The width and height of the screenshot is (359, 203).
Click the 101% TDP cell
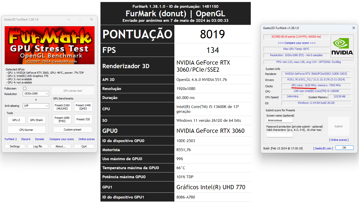click(212, 177)
